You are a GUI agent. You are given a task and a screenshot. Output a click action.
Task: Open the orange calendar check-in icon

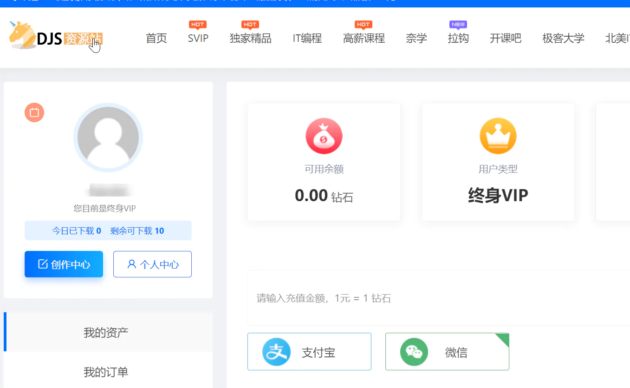(34, 112)
